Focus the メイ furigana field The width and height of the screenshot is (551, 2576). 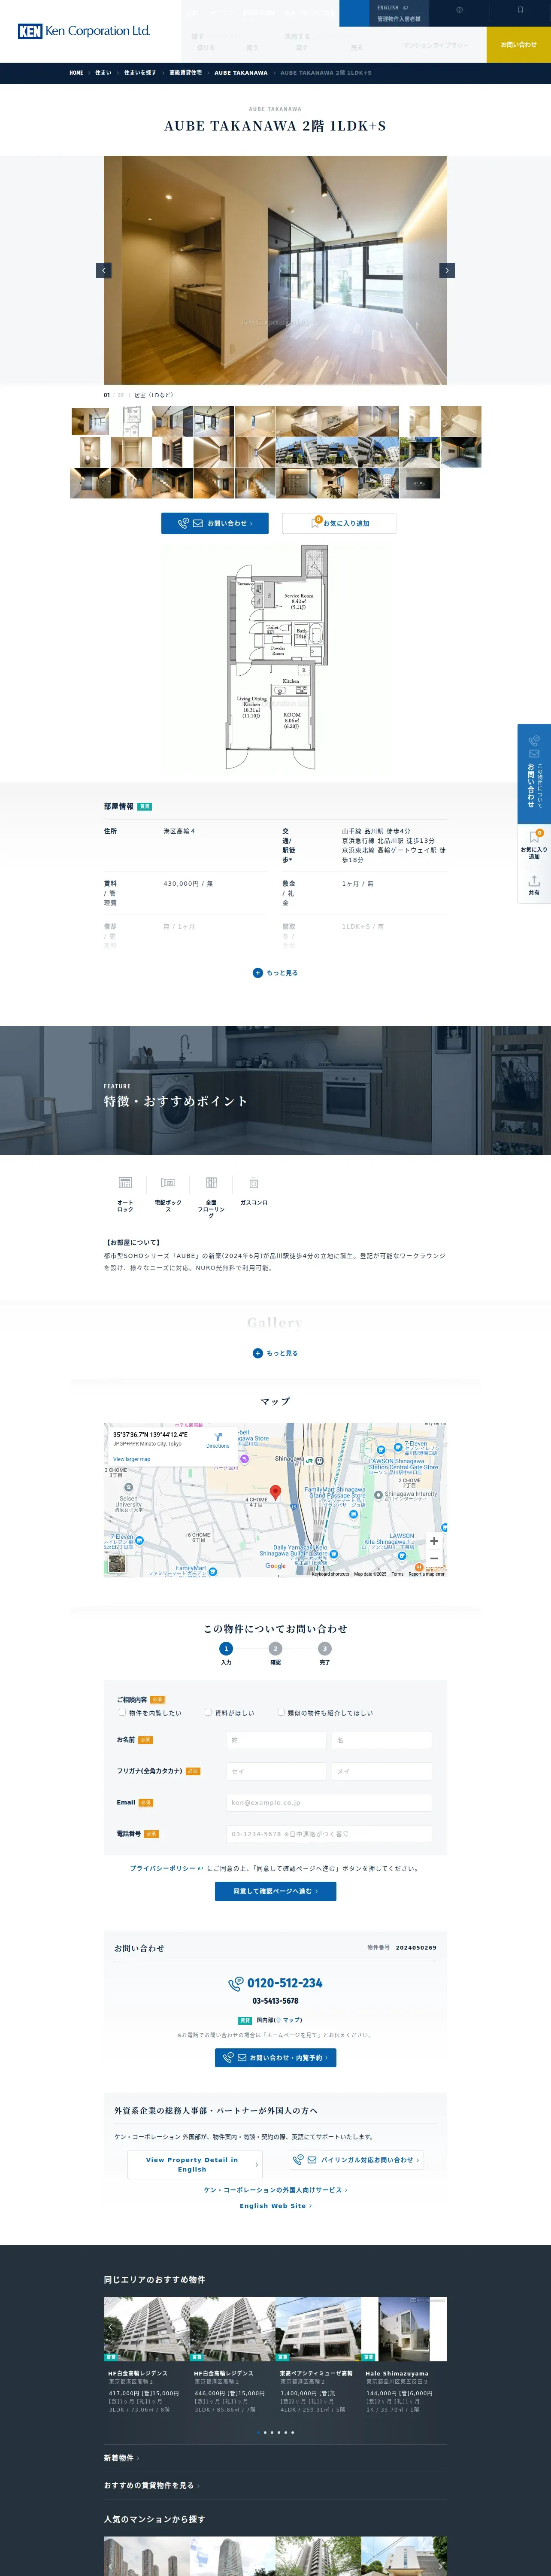tap(382, 1771)
